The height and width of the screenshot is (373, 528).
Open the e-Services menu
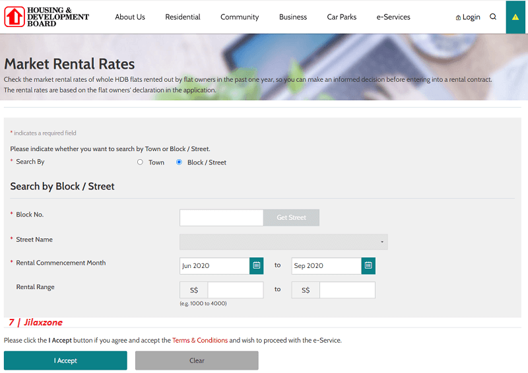(393, 17)
